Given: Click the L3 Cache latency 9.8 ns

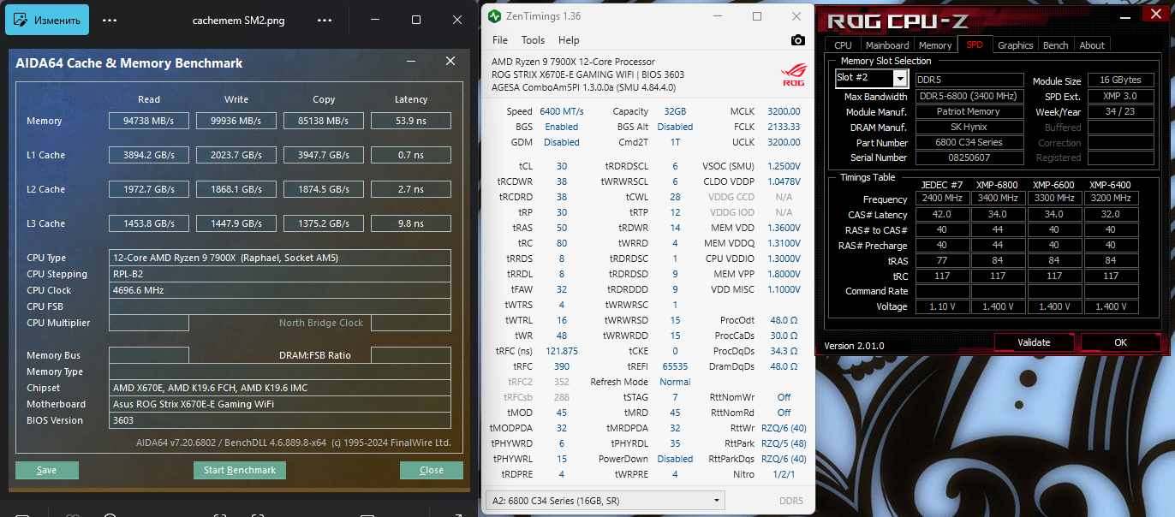Looking at the screenshot, I should pos(411,223).
